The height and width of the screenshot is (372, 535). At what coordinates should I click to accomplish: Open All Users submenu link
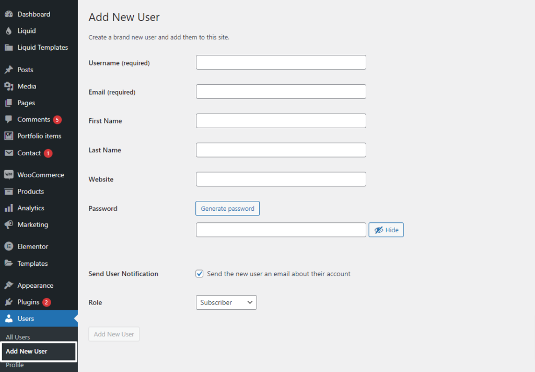(18, 337)
